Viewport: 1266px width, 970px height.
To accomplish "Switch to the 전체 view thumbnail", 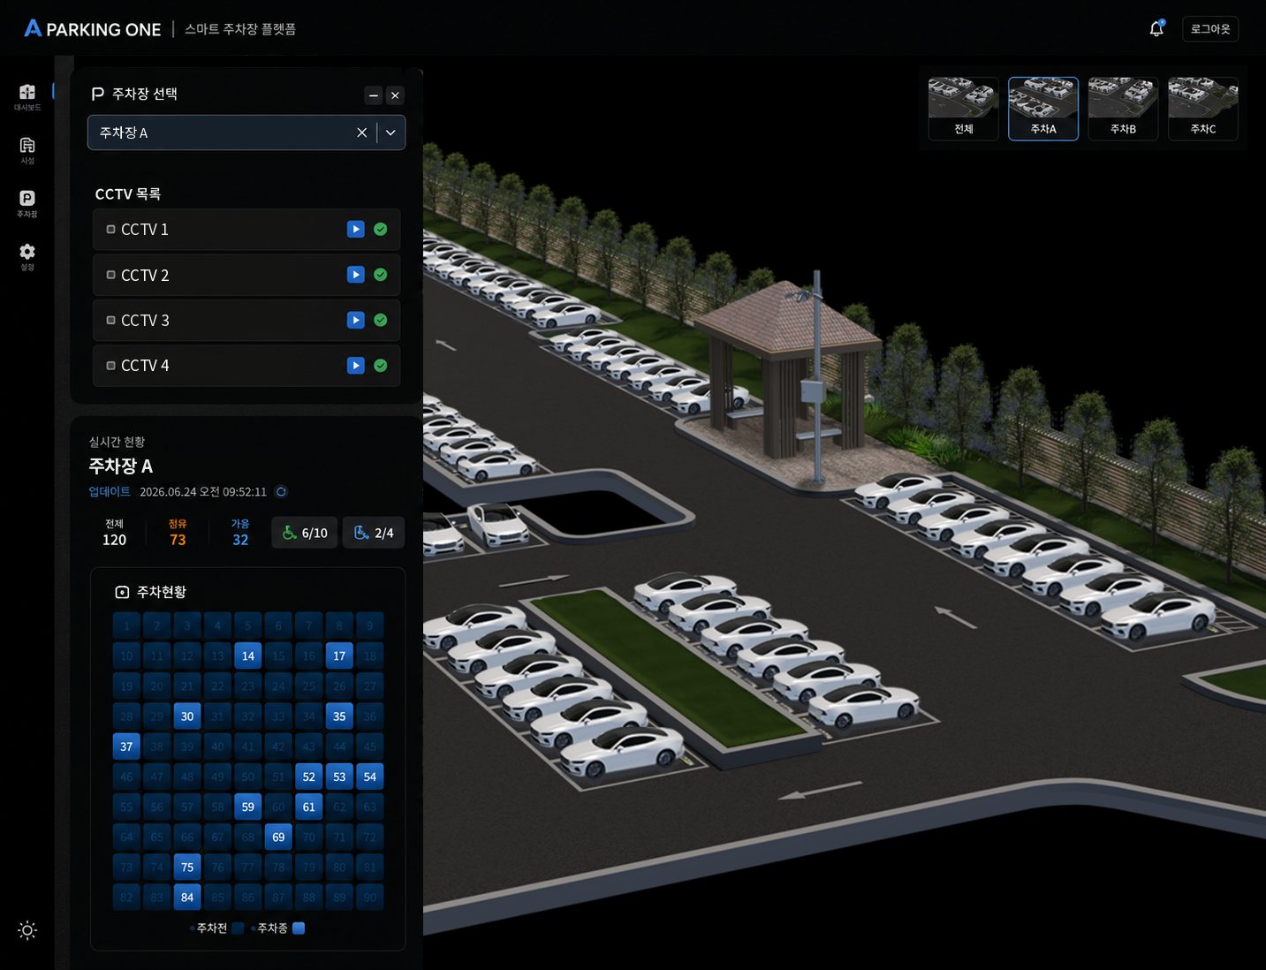I will point(964,109).
